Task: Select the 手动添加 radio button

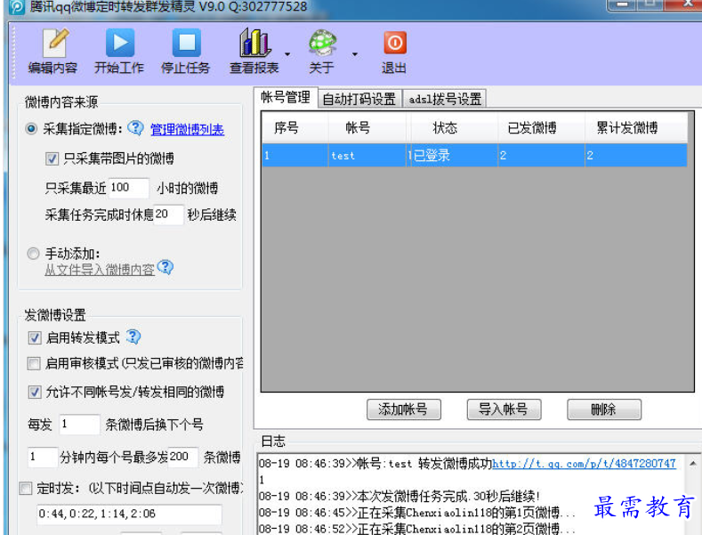Action: tap(33, 254)
